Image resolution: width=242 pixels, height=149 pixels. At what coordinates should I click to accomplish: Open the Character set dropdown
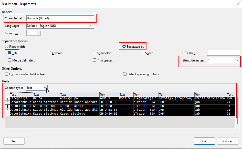pyautogui.click(x=91, y=18)
